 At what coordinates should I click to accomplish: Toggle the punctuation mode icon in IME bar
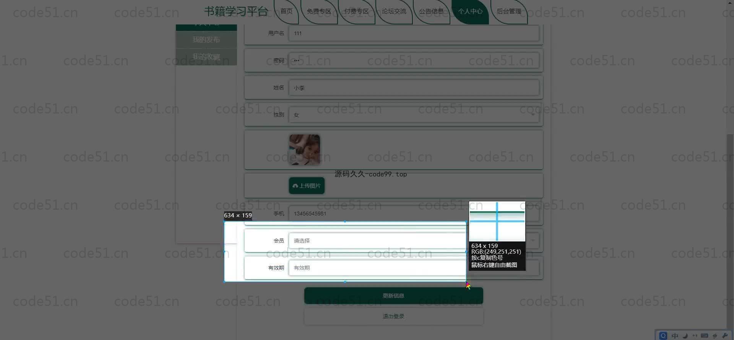(x=695, y=335)
